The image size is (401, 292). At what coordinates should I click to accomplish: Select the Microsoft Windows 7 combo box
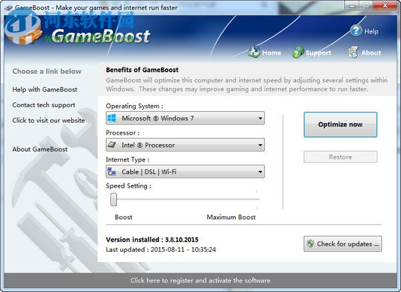click(185, 118)
